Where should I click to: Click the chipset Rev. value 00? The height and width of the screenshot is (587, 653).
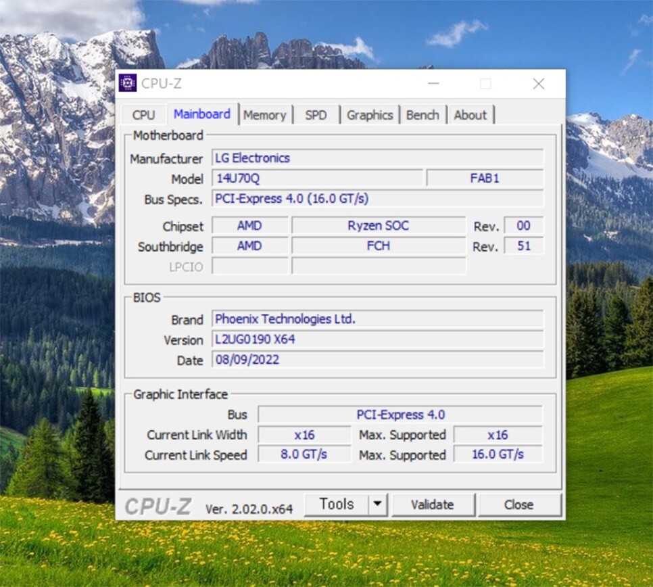pyautogui.click(x=524, y=226)
